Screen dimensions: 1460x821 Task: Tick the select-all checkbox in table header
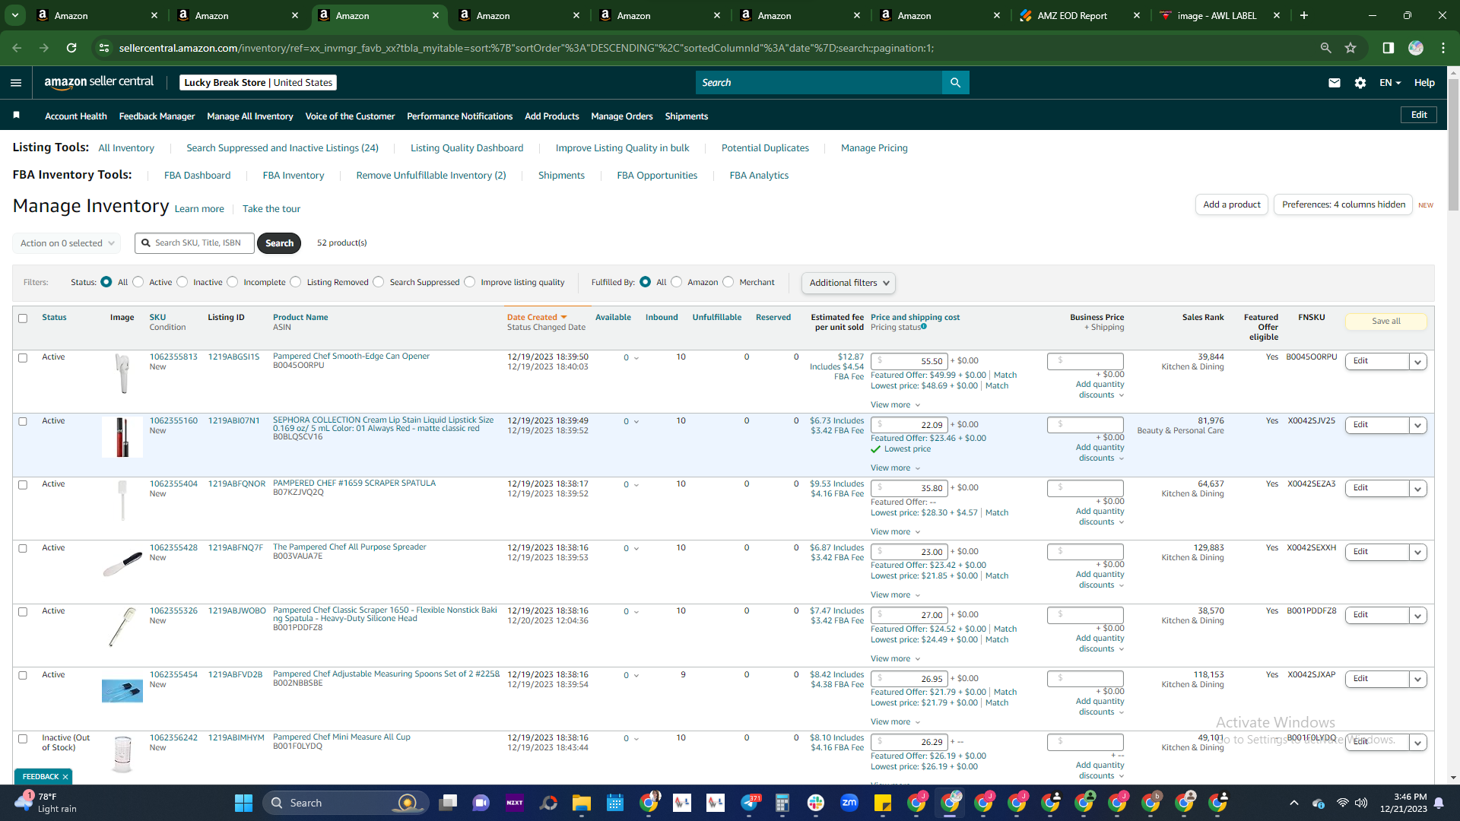(23, 319)
